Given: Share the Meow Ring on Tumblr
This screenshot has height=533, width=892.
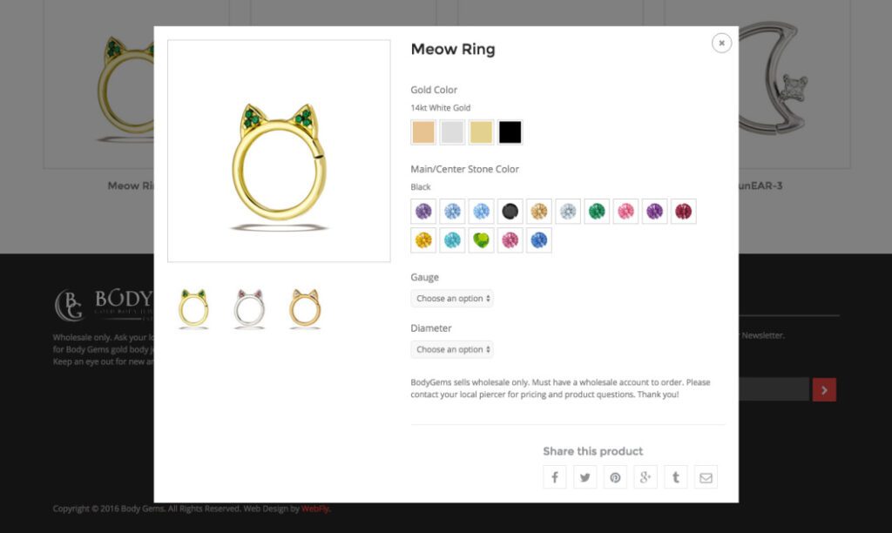Looking at the screenshot, I should pos(676,476).
